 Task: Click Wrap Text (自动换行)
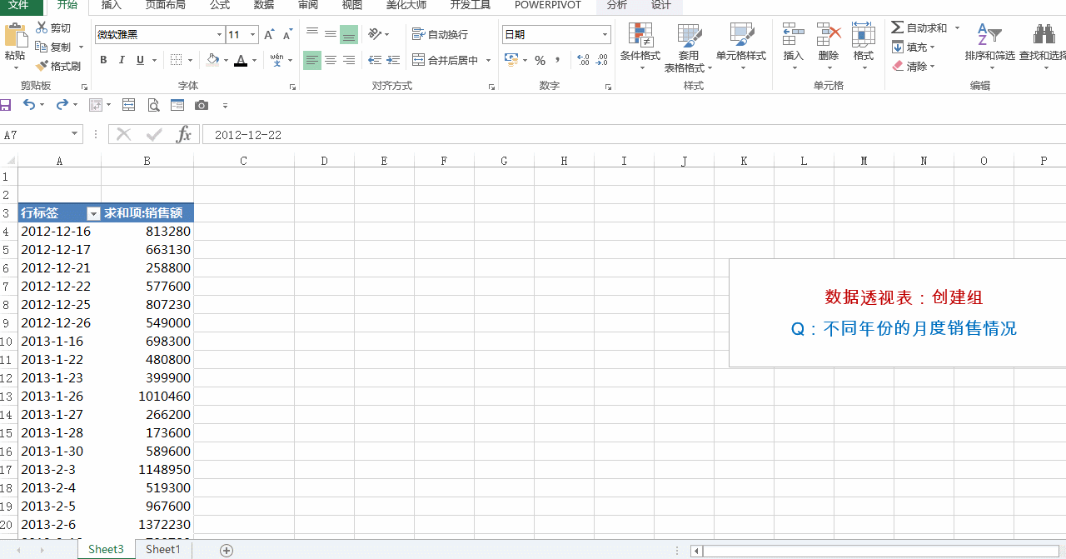440,34
